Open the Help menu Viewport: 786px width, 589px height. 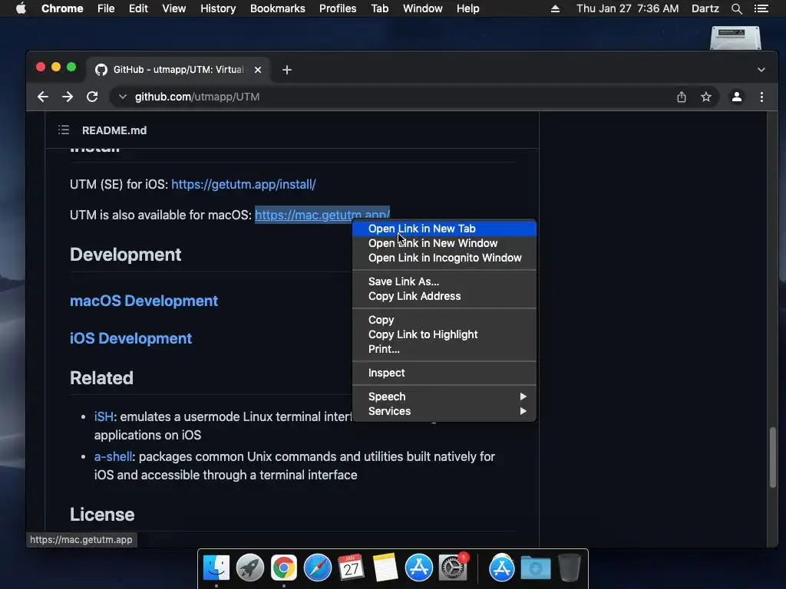(467, 8)
